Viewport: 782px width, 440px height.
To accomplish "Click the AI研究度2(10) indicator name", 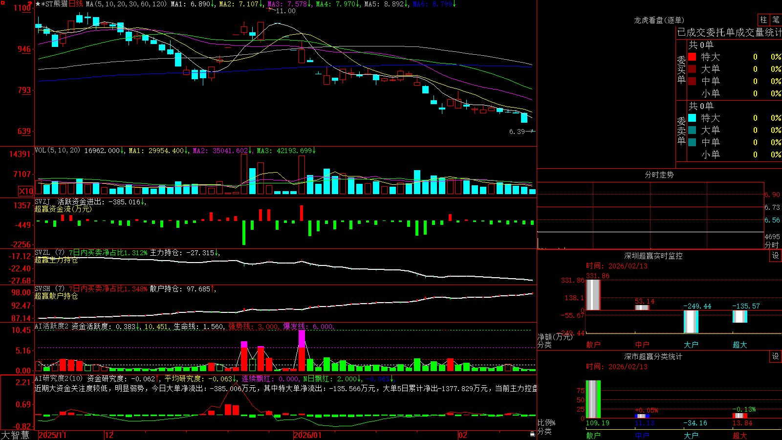I will [x=59, y=378].
